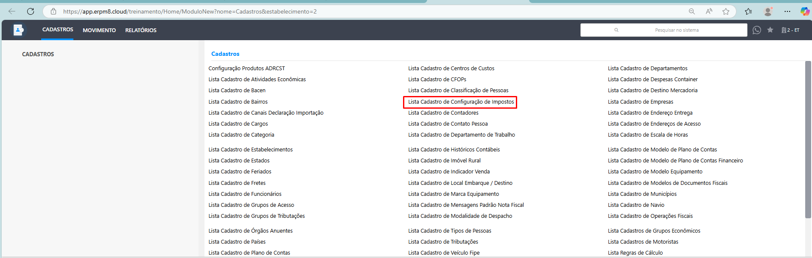Image resolution: width=812 pixels, height=258 pixels.
Task: Click the vertical scrollbar of Cadastros list
Action: (808, 140)
